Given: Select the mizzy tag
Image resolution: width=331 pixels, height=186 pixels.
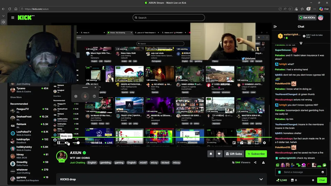Looking at the screenshot, I should coord(176,162).
